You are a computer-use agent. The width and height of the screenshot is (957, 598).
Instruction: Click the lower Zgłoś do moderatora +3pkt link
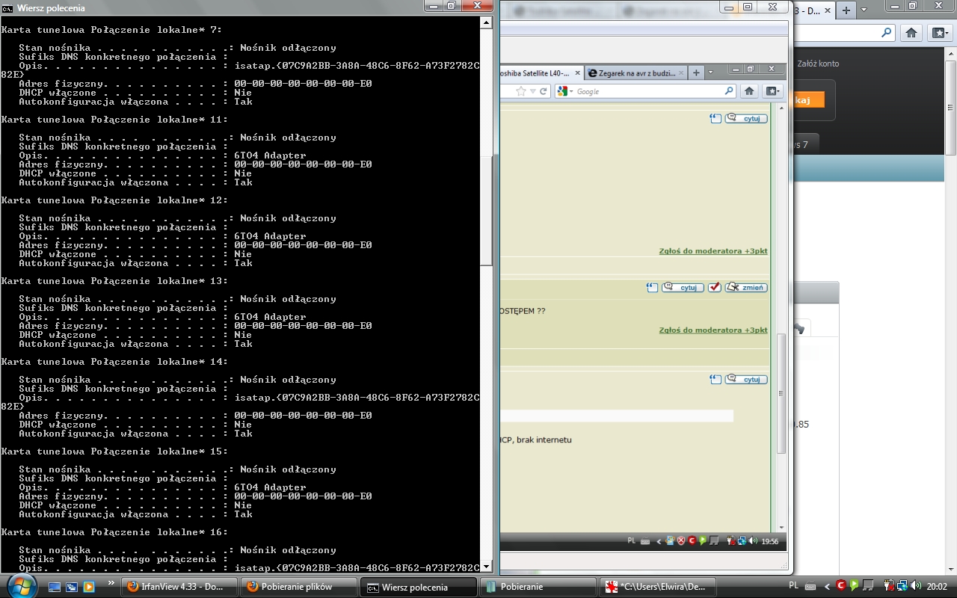[x=713, y=330]
